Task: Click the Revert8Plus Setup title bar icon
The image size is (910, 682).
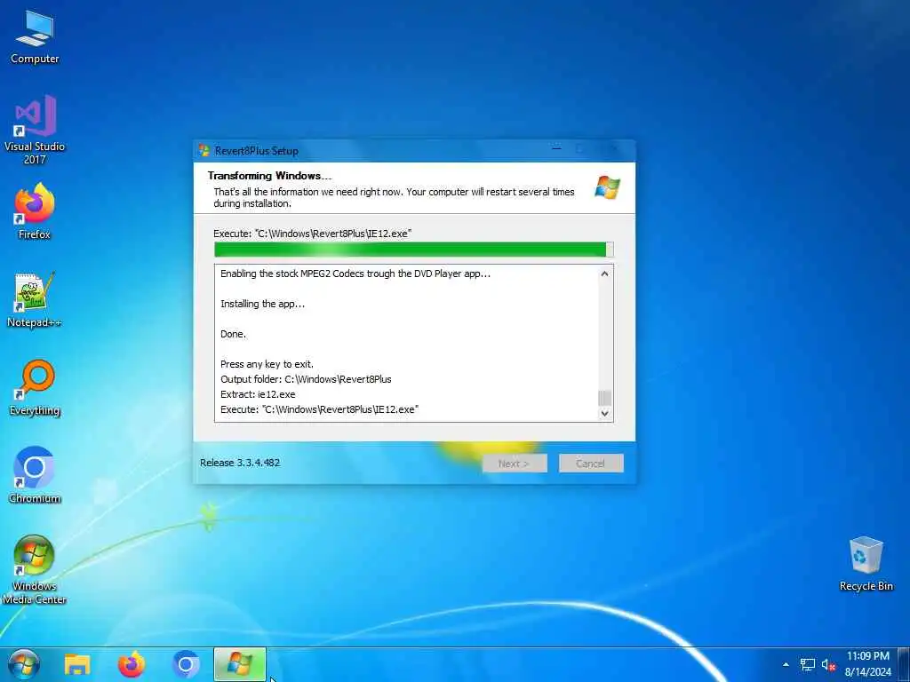Action: [x=204, y=151]
